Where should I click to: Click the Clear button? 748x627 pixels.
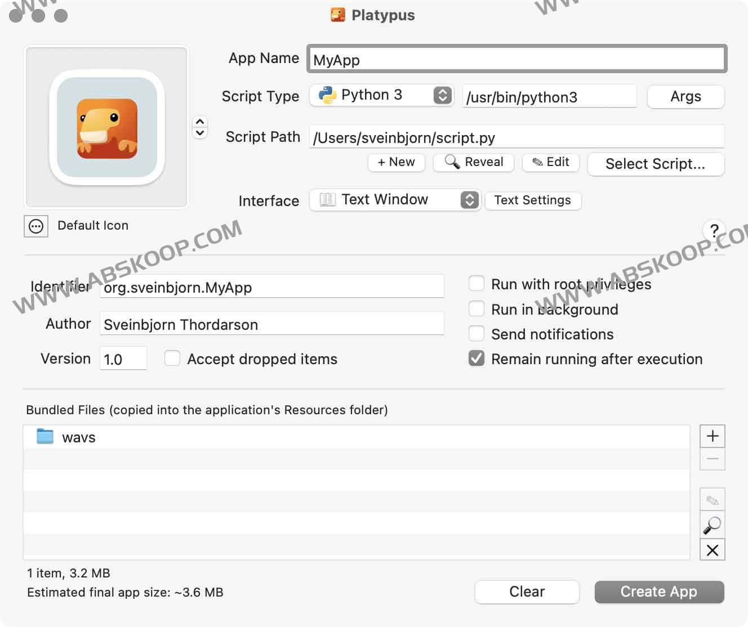[x=527, y=592]
